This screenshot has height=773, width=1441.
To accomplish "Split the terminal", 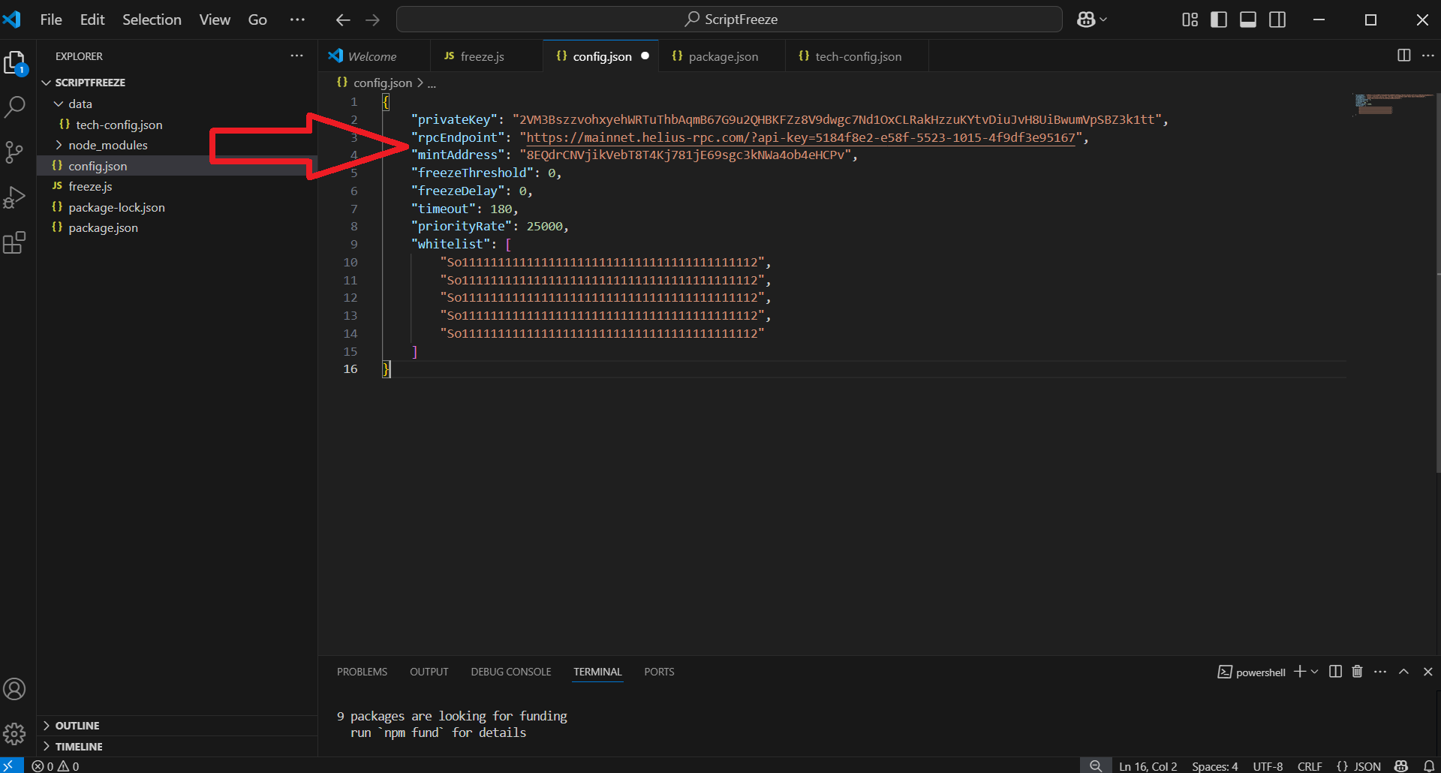I will pyautogui.click(x=1335, y=672).
